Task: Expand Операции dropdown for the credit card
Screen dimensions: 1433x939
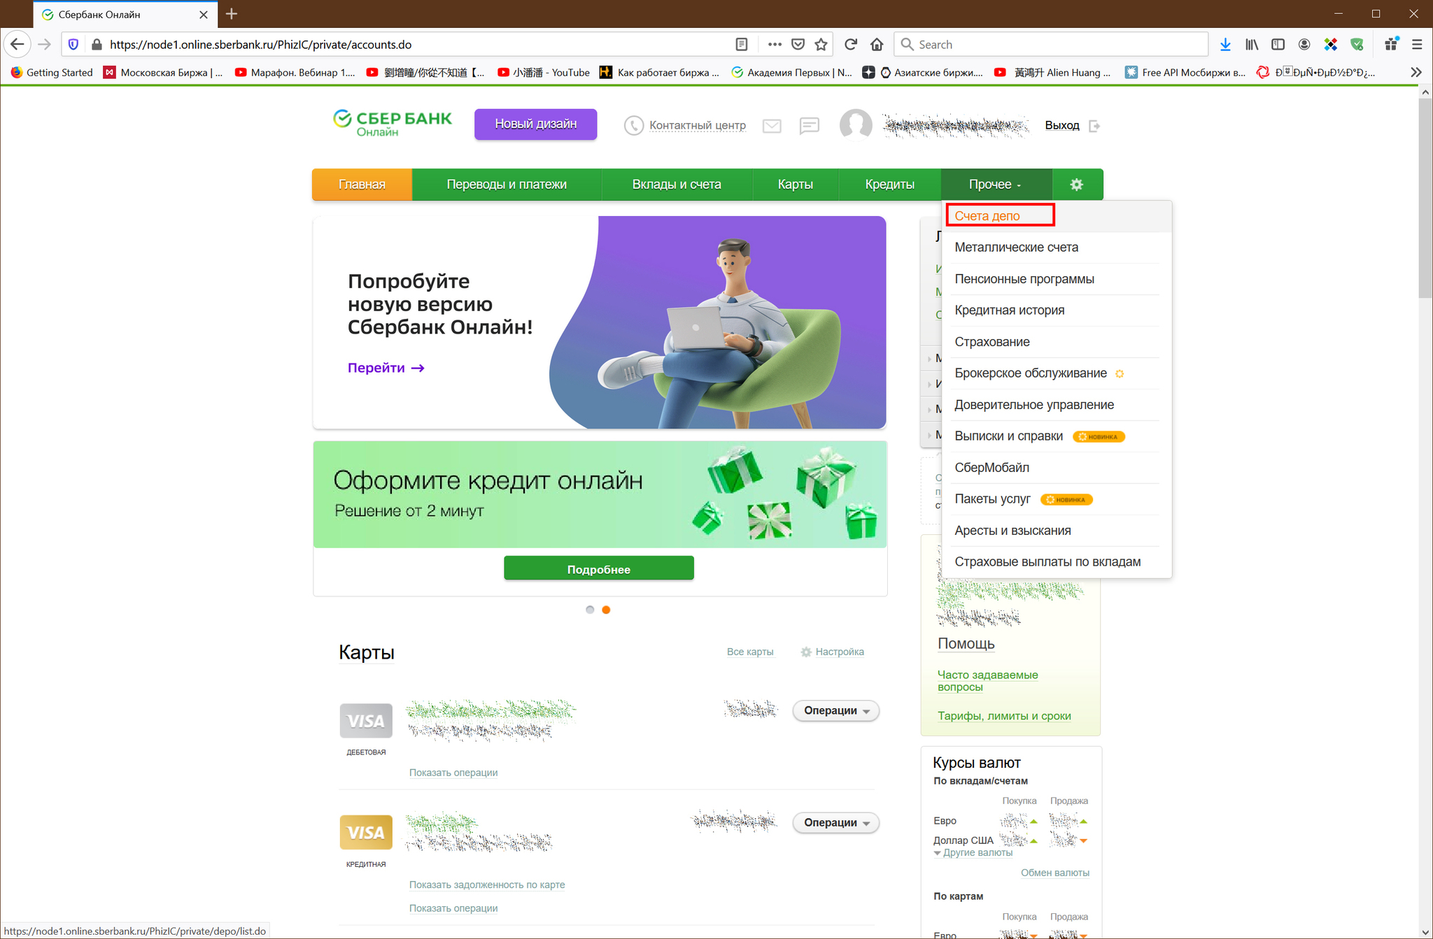Action: pyautogui.click(x=835, y=822)
